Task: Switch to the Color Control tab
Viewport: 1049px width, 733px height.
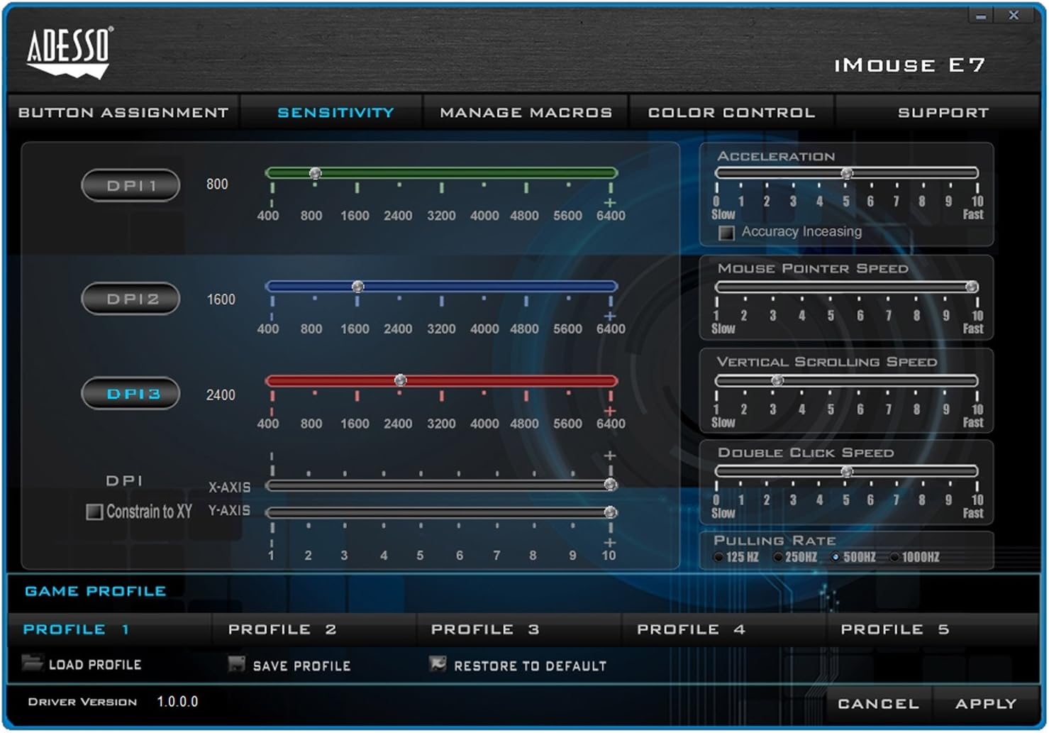Action: (x=731, y=113)
